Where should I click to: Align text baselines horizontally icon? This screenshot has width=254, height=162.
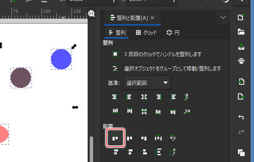[x=187, y=97]
